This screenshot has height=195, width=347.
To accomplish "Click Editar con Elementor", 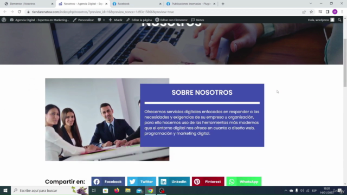I will click(171, 20).
